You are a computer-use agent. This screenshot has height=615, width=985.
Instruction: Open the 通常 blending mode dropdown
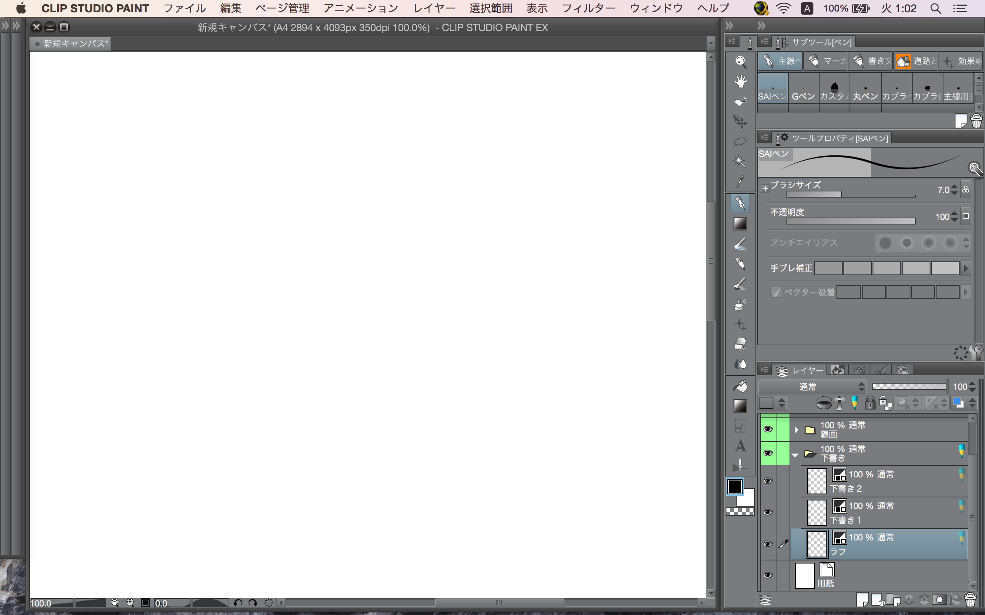coord(812,386)
